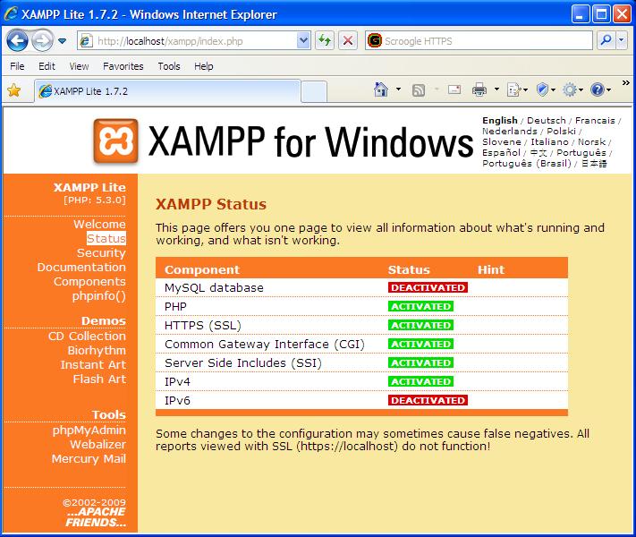Open the CD Collection demo
This screenshot has width=636, height=537.
coord(87,337)
